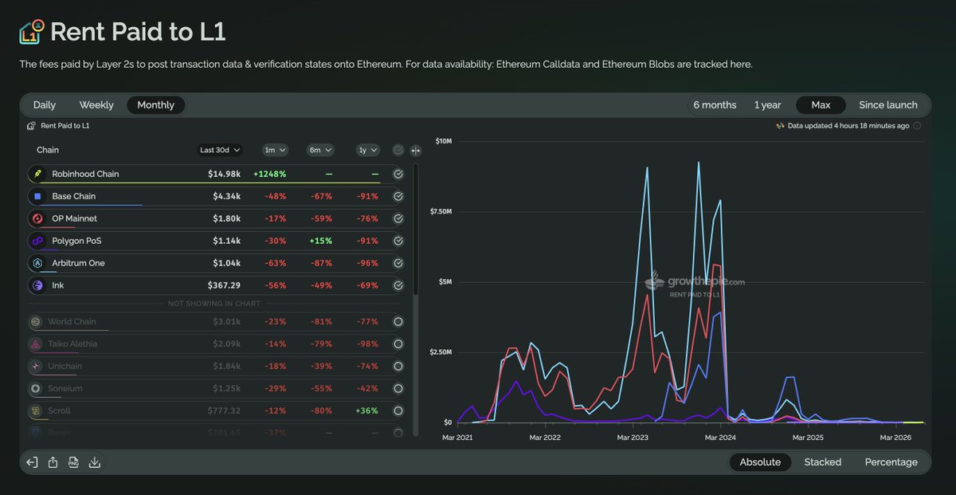This screenshot has width=956, height=495.
Task: Click the Unichain logo icon
Action: [x=35, y=367]
